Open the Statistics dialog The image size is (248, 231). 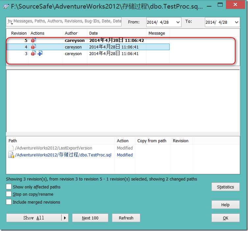[226, 187]
